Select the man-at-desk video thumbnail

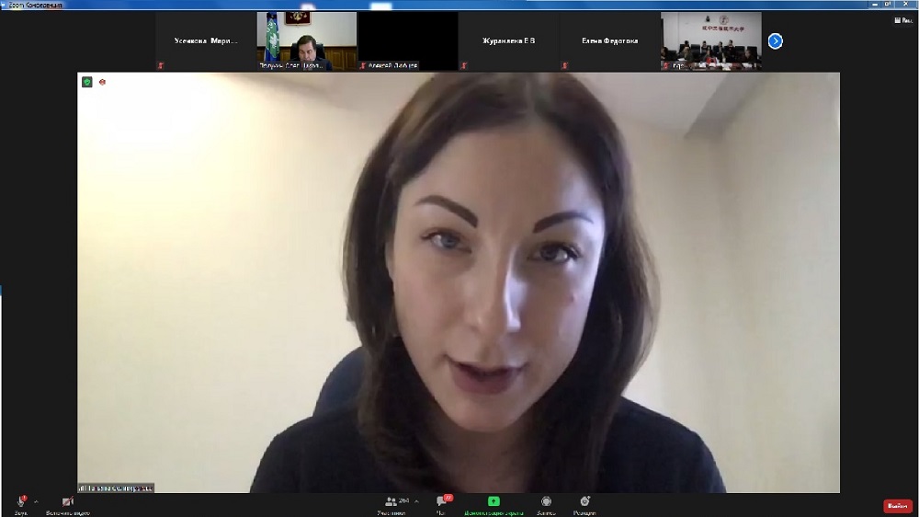[306, 40]
